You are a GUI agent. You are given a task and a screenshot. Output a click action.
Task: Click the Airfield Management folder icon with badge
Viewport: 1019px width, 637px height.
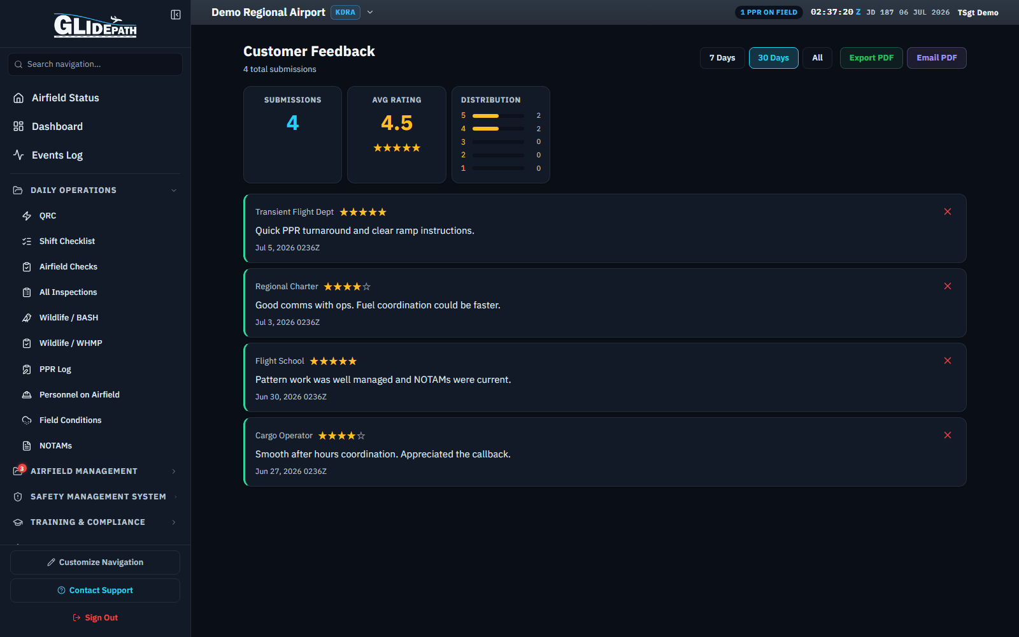point(18,471)
